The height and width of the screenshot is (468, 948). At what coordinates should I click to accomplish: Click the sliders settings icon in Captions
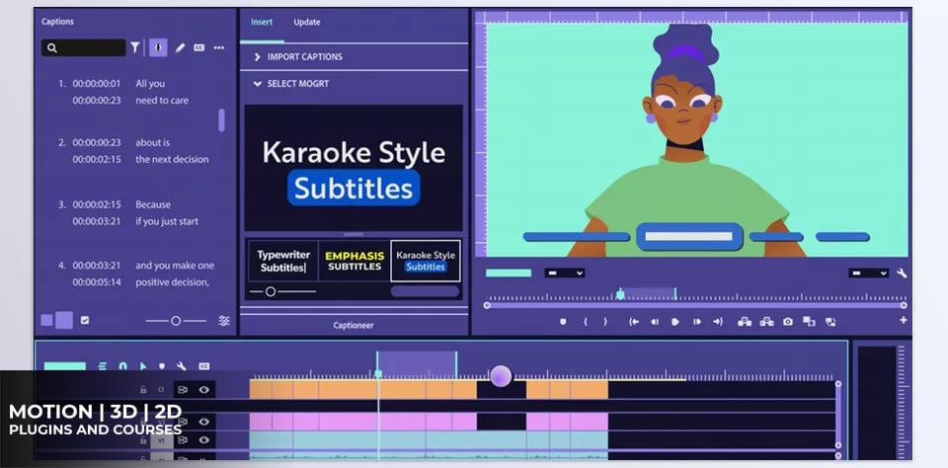coord(224,321)
